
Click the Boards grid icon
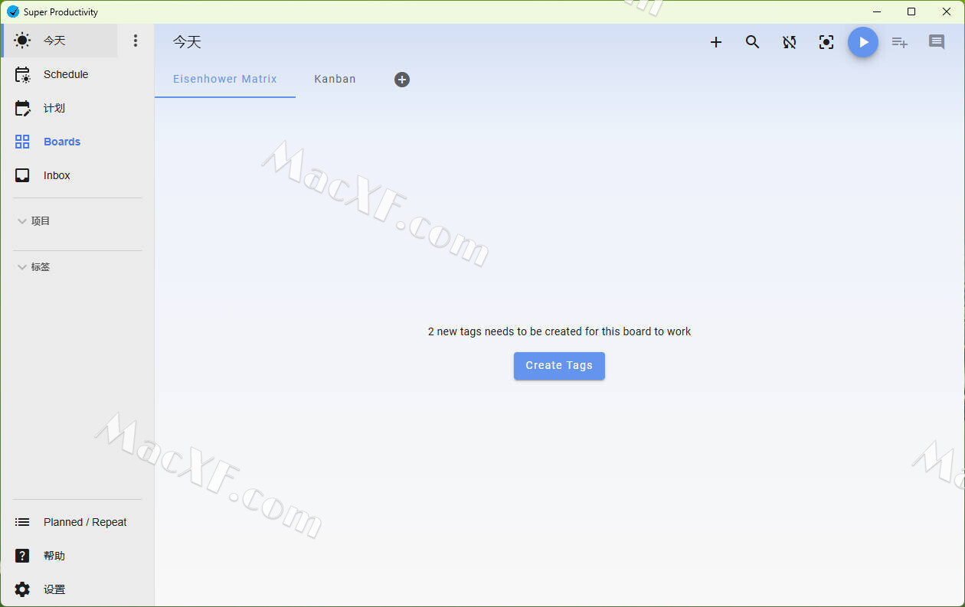click(22, 142)
